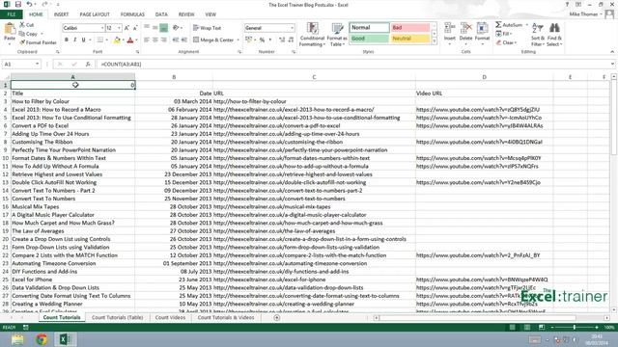Switch to the INSERT ribbon tab
The width and height of the screenshot is (618, 347).
(61, 14)
